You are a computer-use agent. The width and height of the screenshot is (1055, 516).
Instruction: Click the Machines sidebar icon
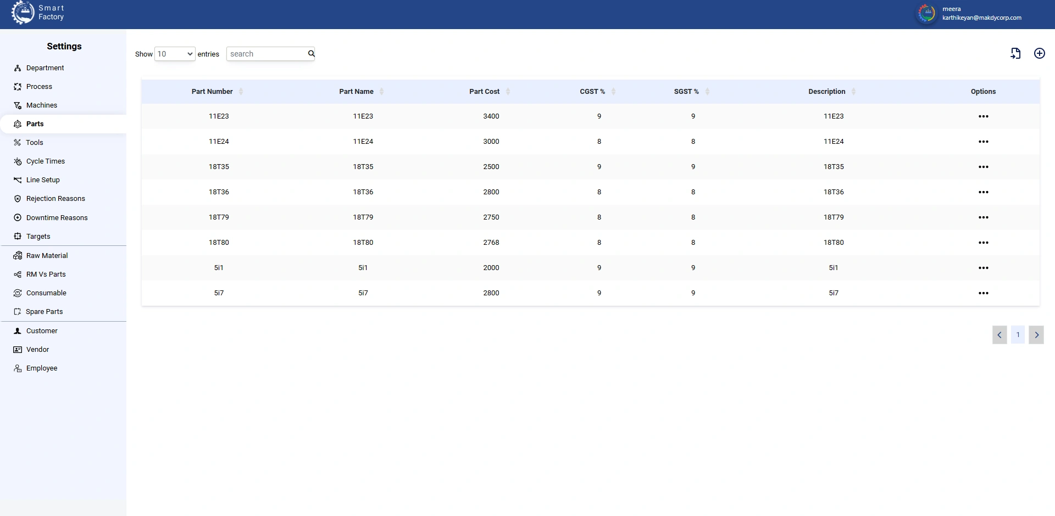coord(18,105)
